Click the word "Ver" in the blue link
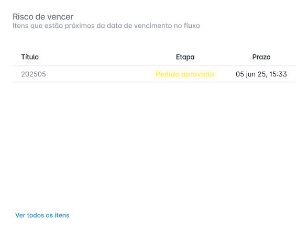 point(20,215)
